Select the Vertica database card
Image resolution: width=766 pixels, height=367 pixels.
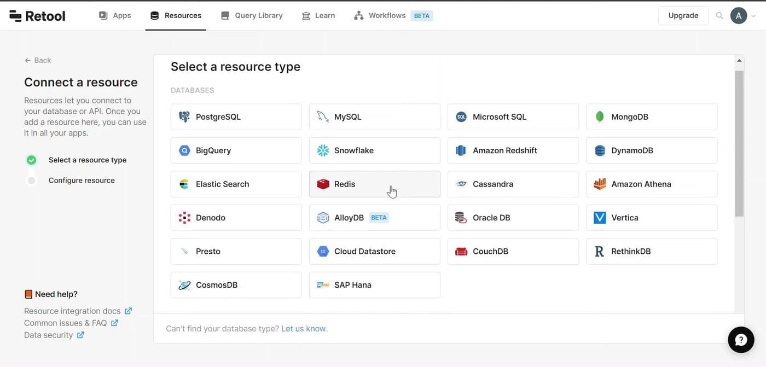tap(651, 218)
